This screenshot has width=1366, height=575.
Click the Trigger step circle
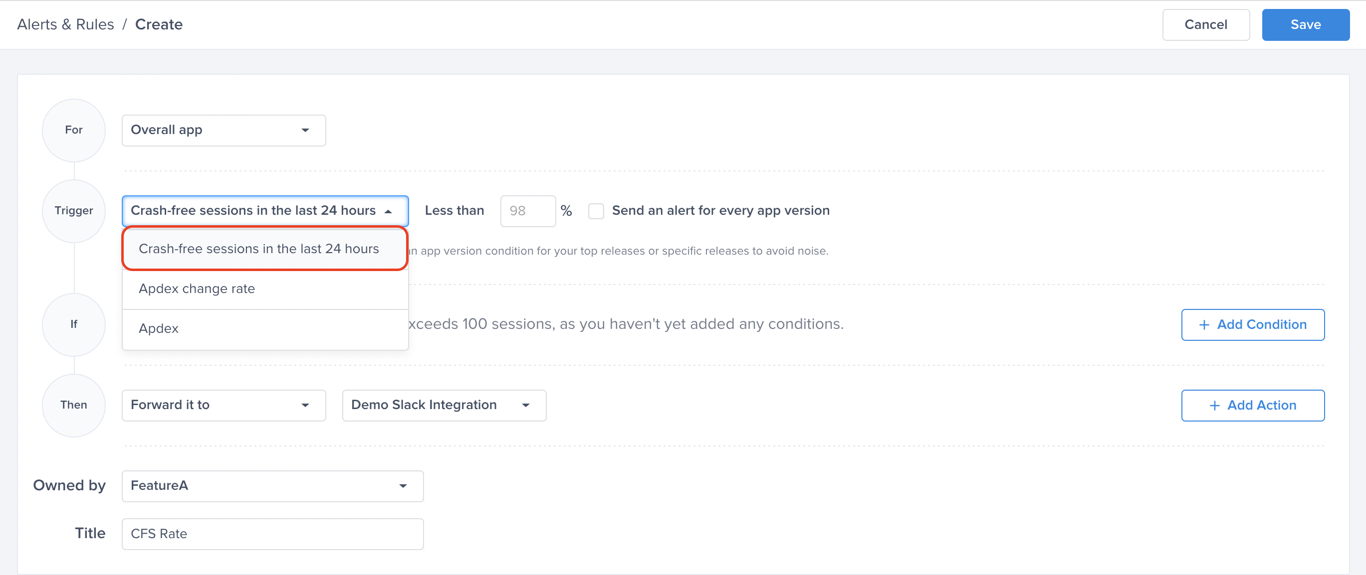[x=74, y=211]
